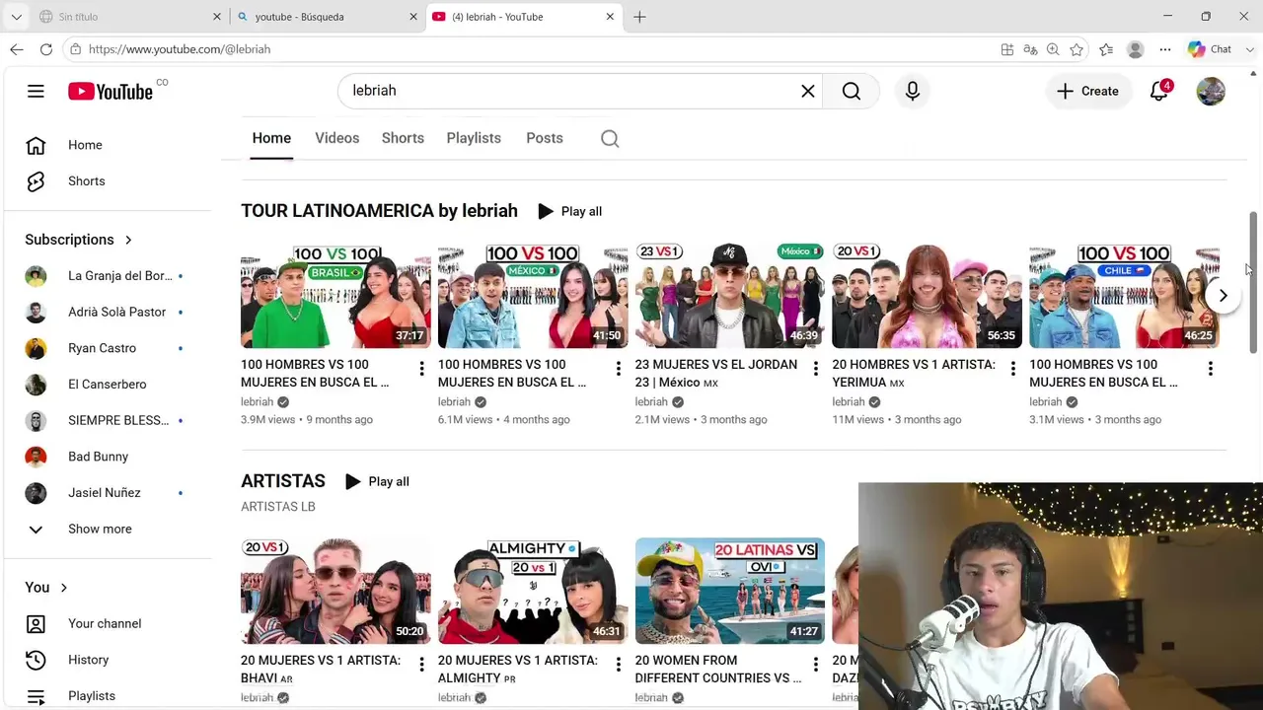This screenshot has height=710, width=1263.
Task: Open options for the Bhavi video
Action: [x=421, y=665]
